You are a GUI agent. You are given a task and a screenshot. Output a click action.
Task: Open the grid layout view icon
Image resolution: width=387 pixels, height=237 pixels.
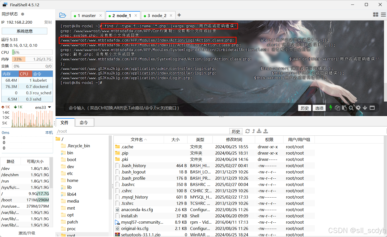[376, 15]
